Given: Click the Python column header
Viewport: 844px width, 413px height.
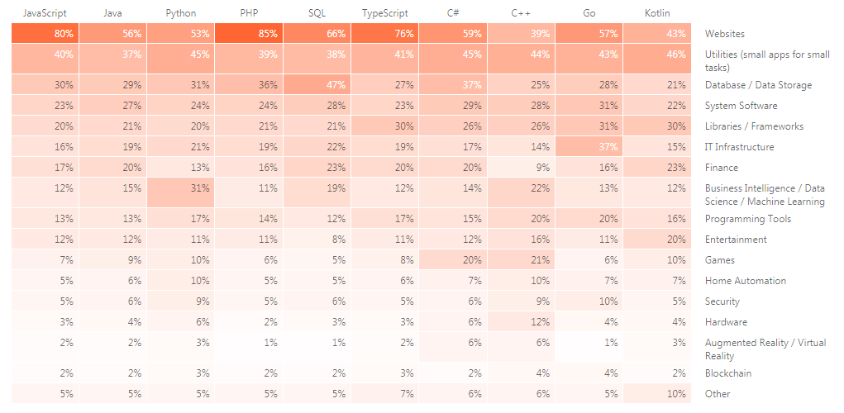Looking at the screenshot, I should click(180, 13).
